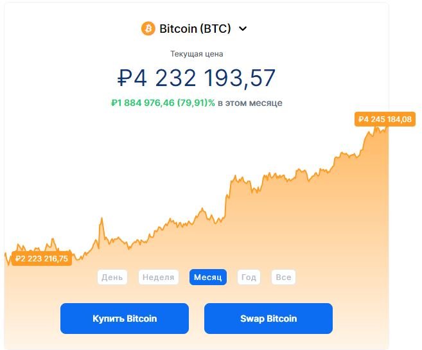Screen dimensions: 422x350
Task: Click the chart's latest point at right edge
Action: (387, 128)
